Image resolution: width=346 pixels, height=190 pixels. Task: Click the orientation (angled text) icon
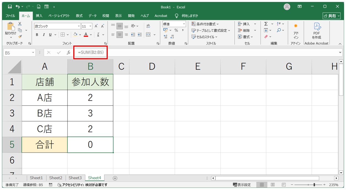tap(133, 26)
